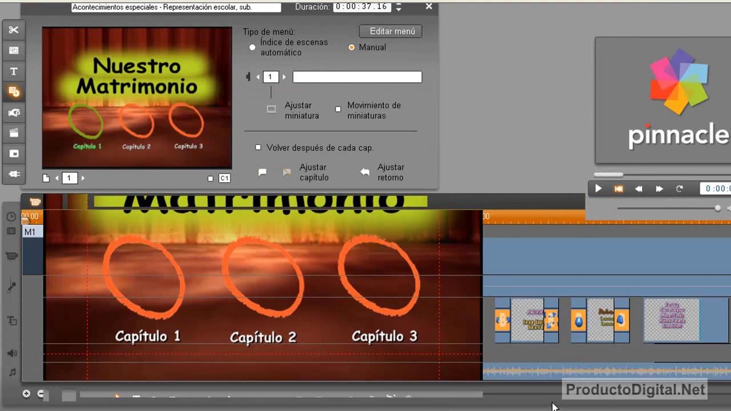Click the Duración time field
Screen dimensions: 731x411
pyautogui.click(x=362, y=7)
